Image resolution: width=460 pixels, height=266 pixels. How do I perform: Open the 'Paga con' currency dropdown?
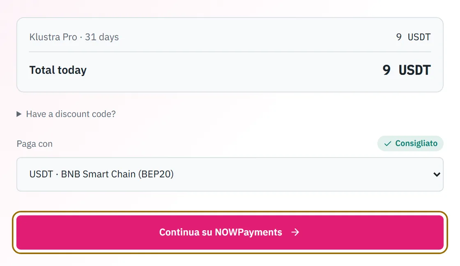230,174
